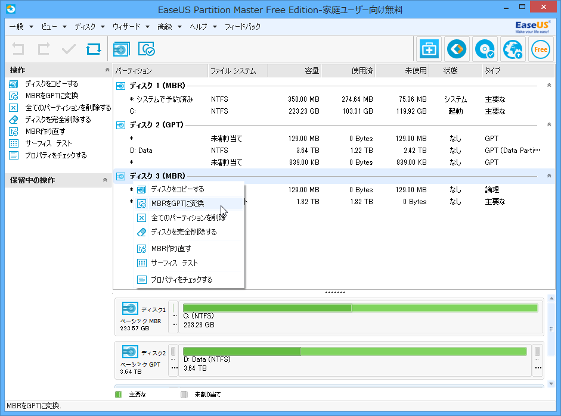Viewport: 561px width, 416px height.
Task: Select the ディスク 2 (GPT) header row
Action: click(x=334, y=125)
